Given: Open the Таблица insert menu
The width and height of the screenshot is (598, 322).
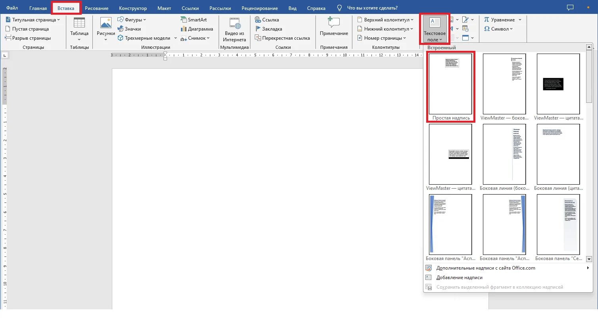Looking at the screenshot, I should click(x=79, y=29).
